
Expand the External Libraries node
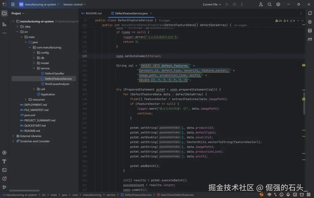coord(13,136)
